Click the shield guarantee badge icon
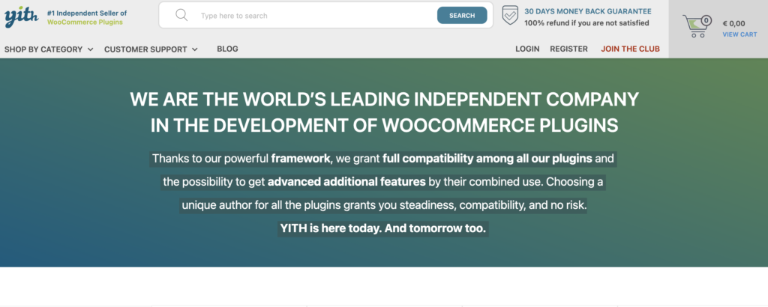Image resolution: width=768 pixels, height=307 pixels. pos(510,15)
